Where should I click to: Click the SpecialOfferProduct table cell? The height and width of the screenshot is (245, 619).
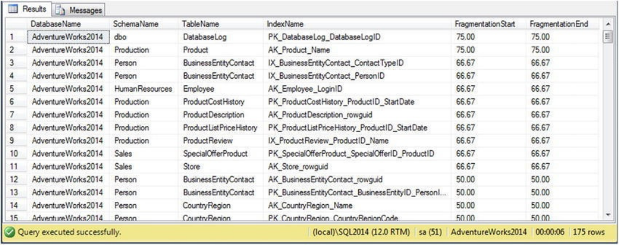(221, 154)
